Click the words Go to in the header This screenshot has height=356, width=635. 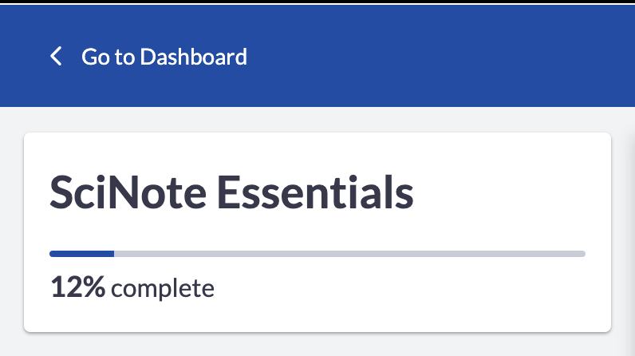click(x=108, y=57)
